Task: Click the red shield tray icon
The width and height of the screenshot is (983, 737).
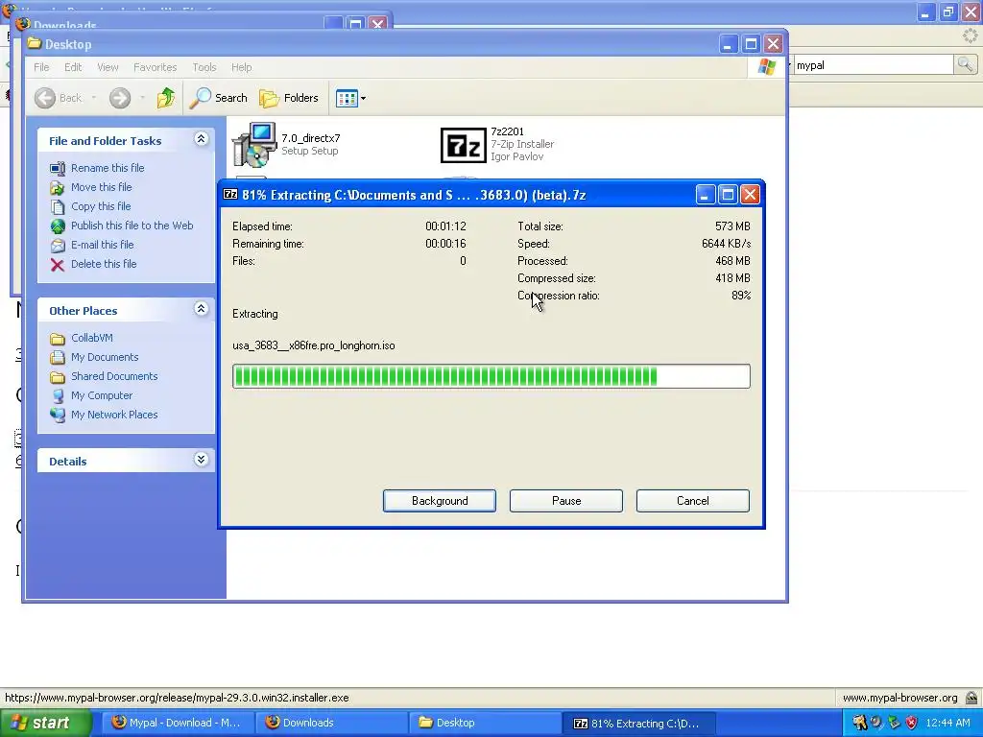Action: coord(912,723)
